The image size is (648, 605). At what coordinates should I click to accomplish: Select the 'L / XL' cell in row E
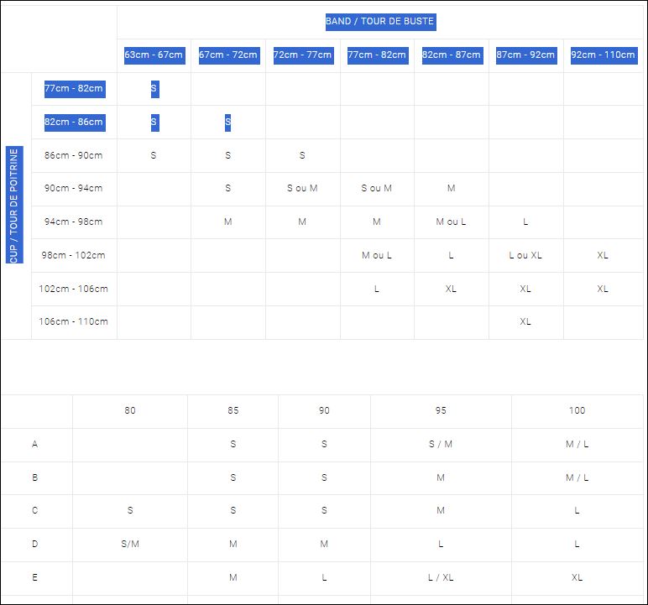[441, 577]
